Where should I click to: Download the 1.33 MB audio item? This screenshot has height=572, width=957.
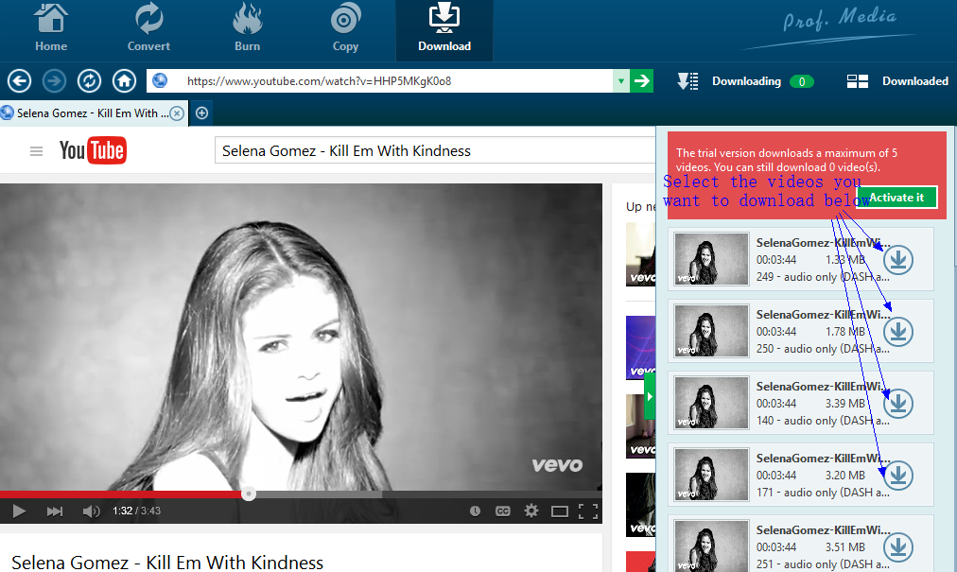tap(898, 260)
